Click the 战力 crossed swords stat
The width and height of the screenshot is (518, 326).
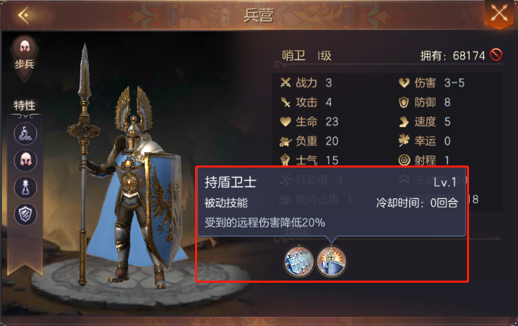(305, 82)
